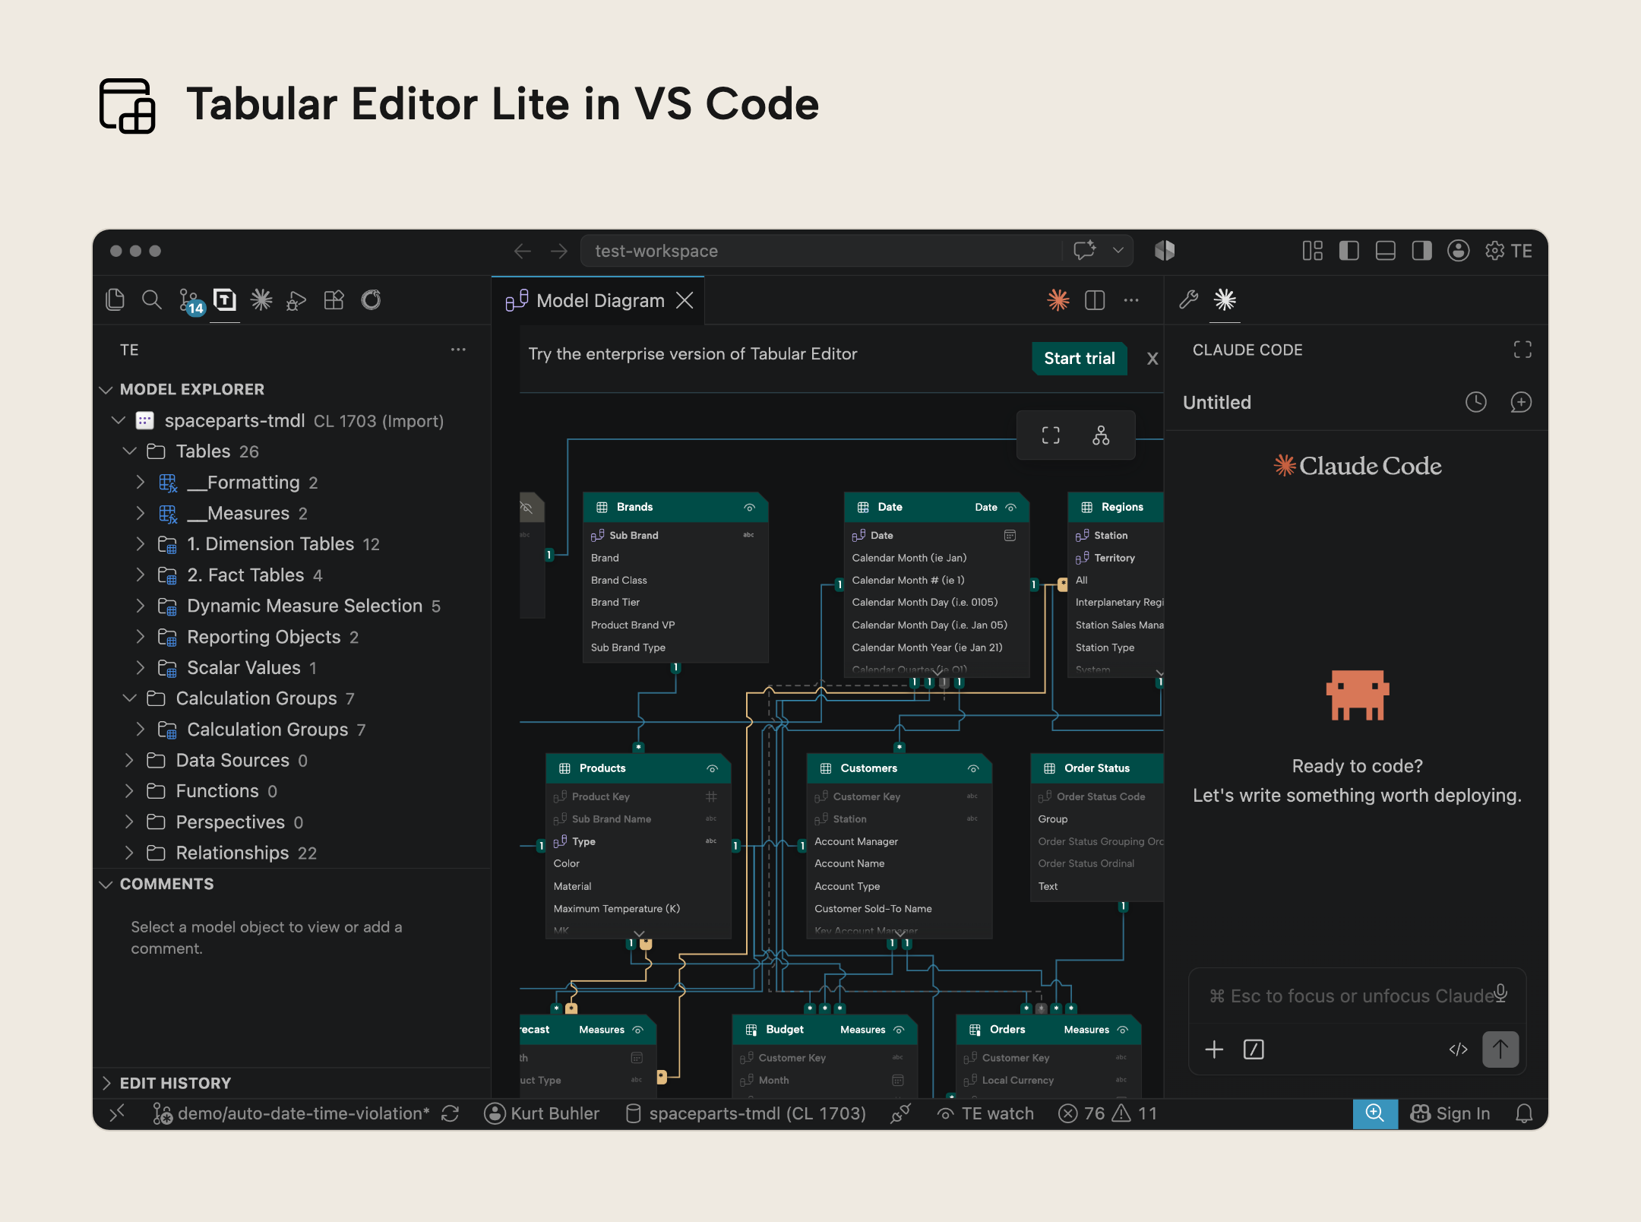The width and height of the screenshot is (1641, 1222).
Task: Maximize the Claude Code panel
Action: pos(1522,350)
